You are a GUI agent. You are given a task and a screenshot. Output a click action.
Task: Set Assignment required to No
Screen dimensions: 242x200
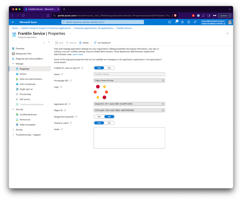tap(109, 117)
